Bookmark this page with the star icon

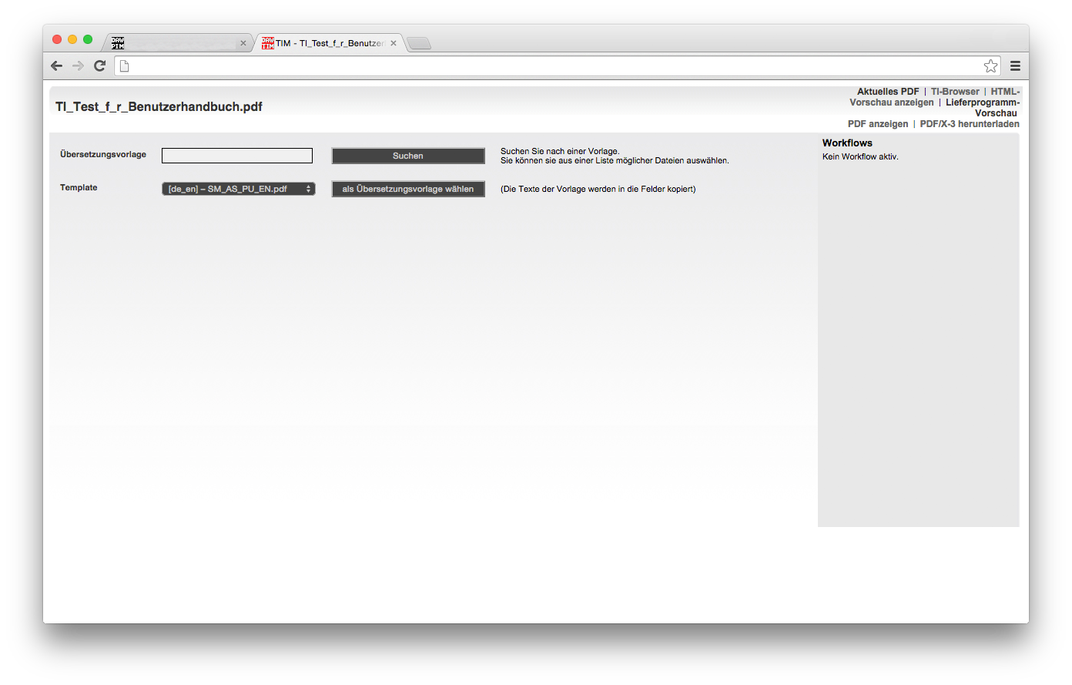click(990, 66)
